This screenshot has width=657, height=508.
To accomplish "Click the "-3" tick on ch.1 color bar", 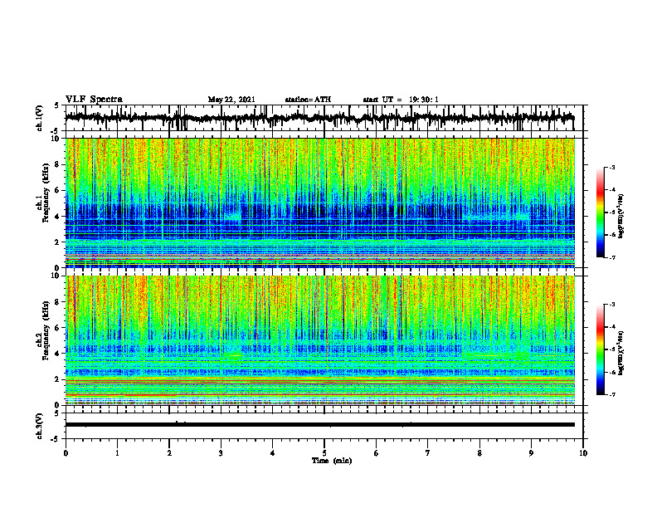I will pyautogui.click(x=612, y=167).
